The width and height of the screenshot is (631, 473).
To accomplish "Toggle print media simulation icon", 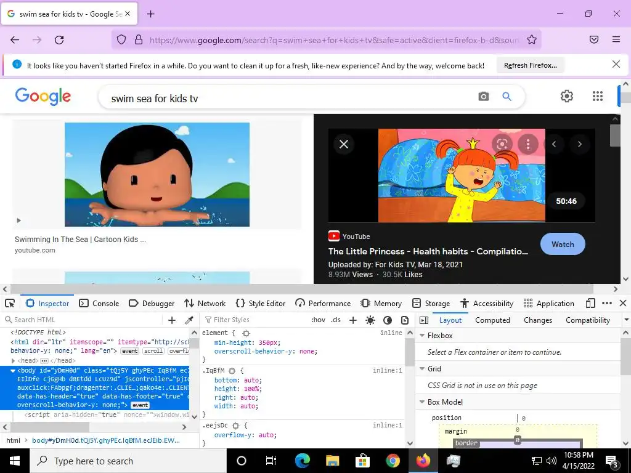I will 405,320.
